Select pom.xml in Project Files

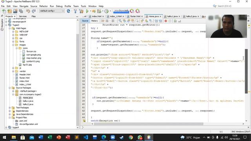pyautogui.click(x=23, y=121)
